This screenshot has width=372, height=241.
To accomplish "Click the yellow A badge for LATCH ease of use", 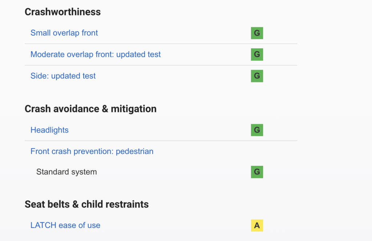I will click(257, 225).
